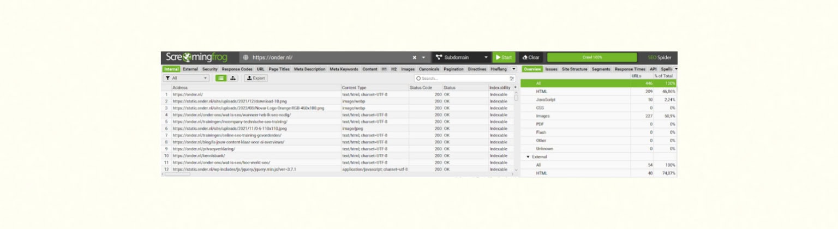The height and width of the screenshot is (229, 838).
Task: Open the Issues tab
Action: (552, 69)
